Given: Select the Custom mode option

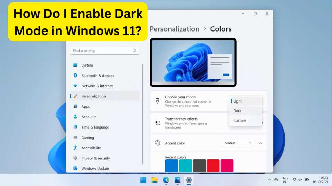Looking at the screenshot, I should point(246,121).
